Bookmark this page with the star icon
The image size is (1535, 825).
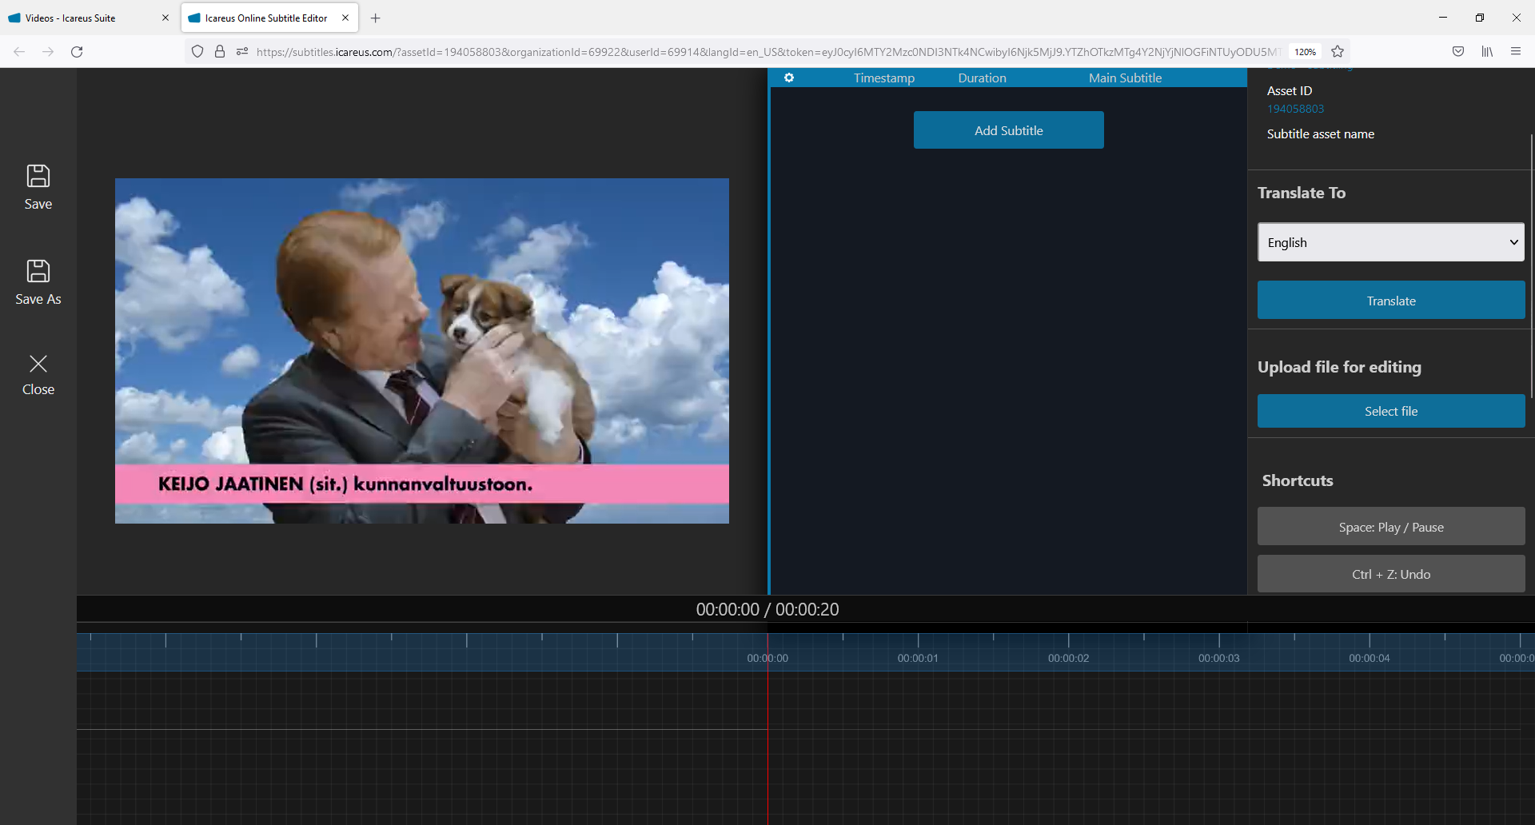[x=1338, y=52]
